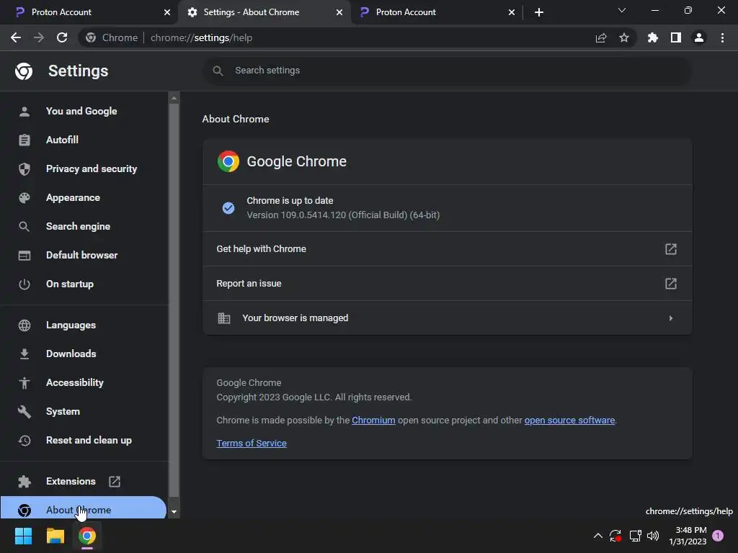Image resolution: width=738 pixels, height=553 pixels.
Task: Open the tab search dropdown chevron
Action: click(x=622, y=10)
